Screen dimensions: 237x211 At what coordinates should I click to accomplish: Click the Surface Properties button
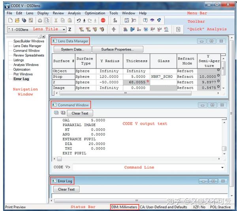pos(118,49)
